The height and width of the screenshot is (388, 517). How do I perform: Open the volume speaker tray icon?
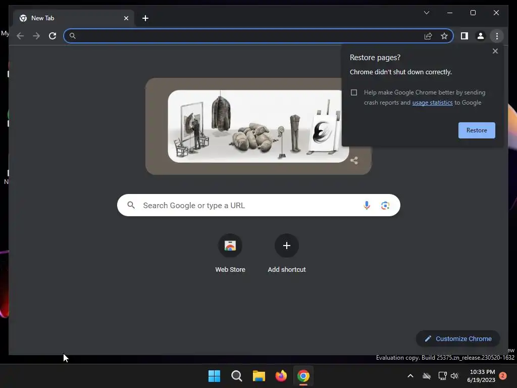click(454, 376)
